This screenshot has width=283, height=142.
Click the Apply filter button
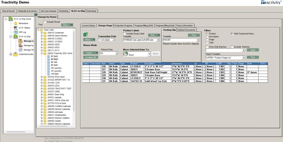253,50
